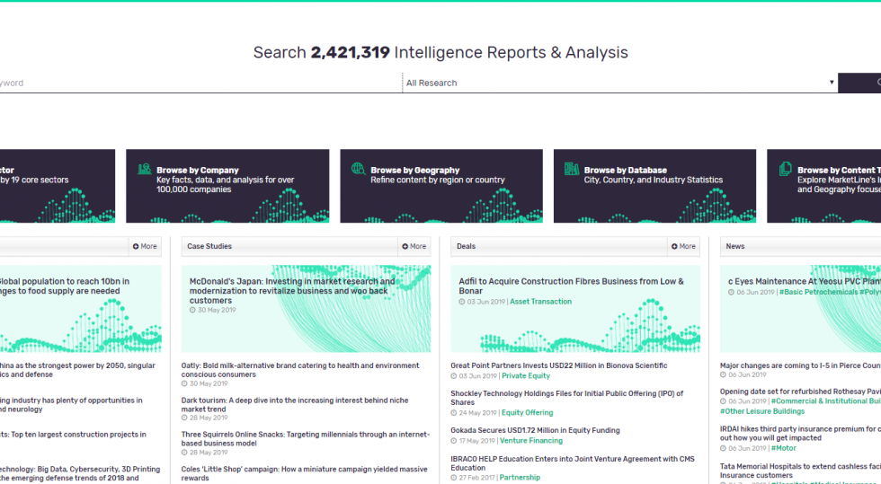Open the Dark tourism case study
Screen dimensions: 881x484
[295, 405]
